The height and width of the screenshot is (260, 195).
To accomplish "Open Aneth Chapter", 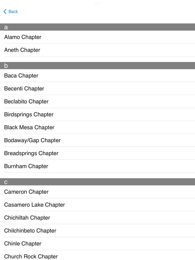I will coord(22,50).
